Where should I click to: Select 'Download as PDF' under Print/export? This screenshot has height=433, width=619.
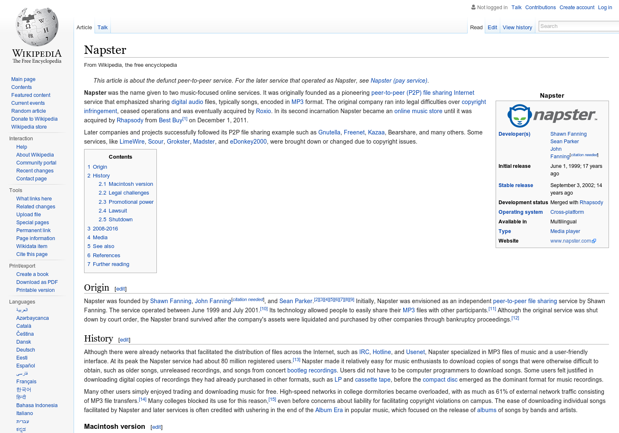[37, 282]
